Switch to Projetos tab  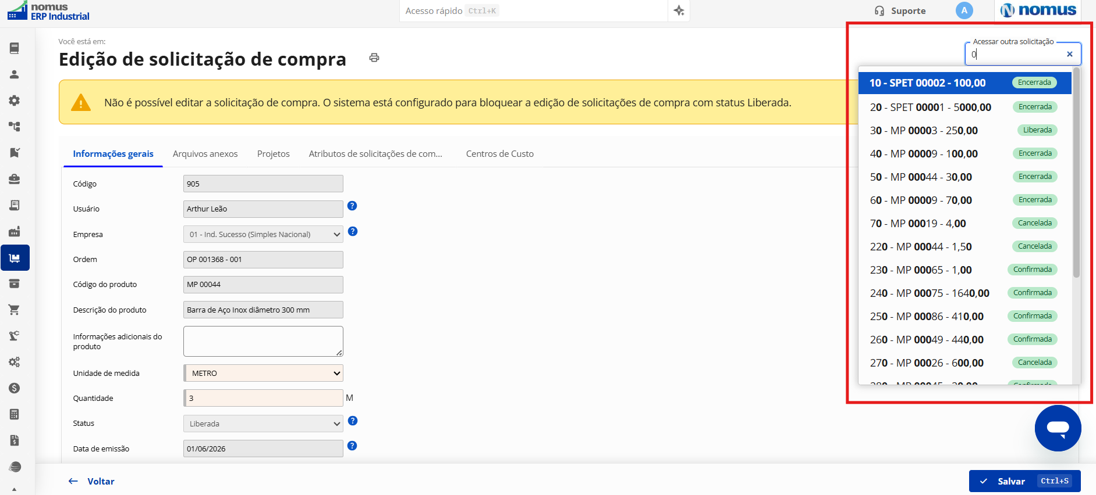[273, 153]
